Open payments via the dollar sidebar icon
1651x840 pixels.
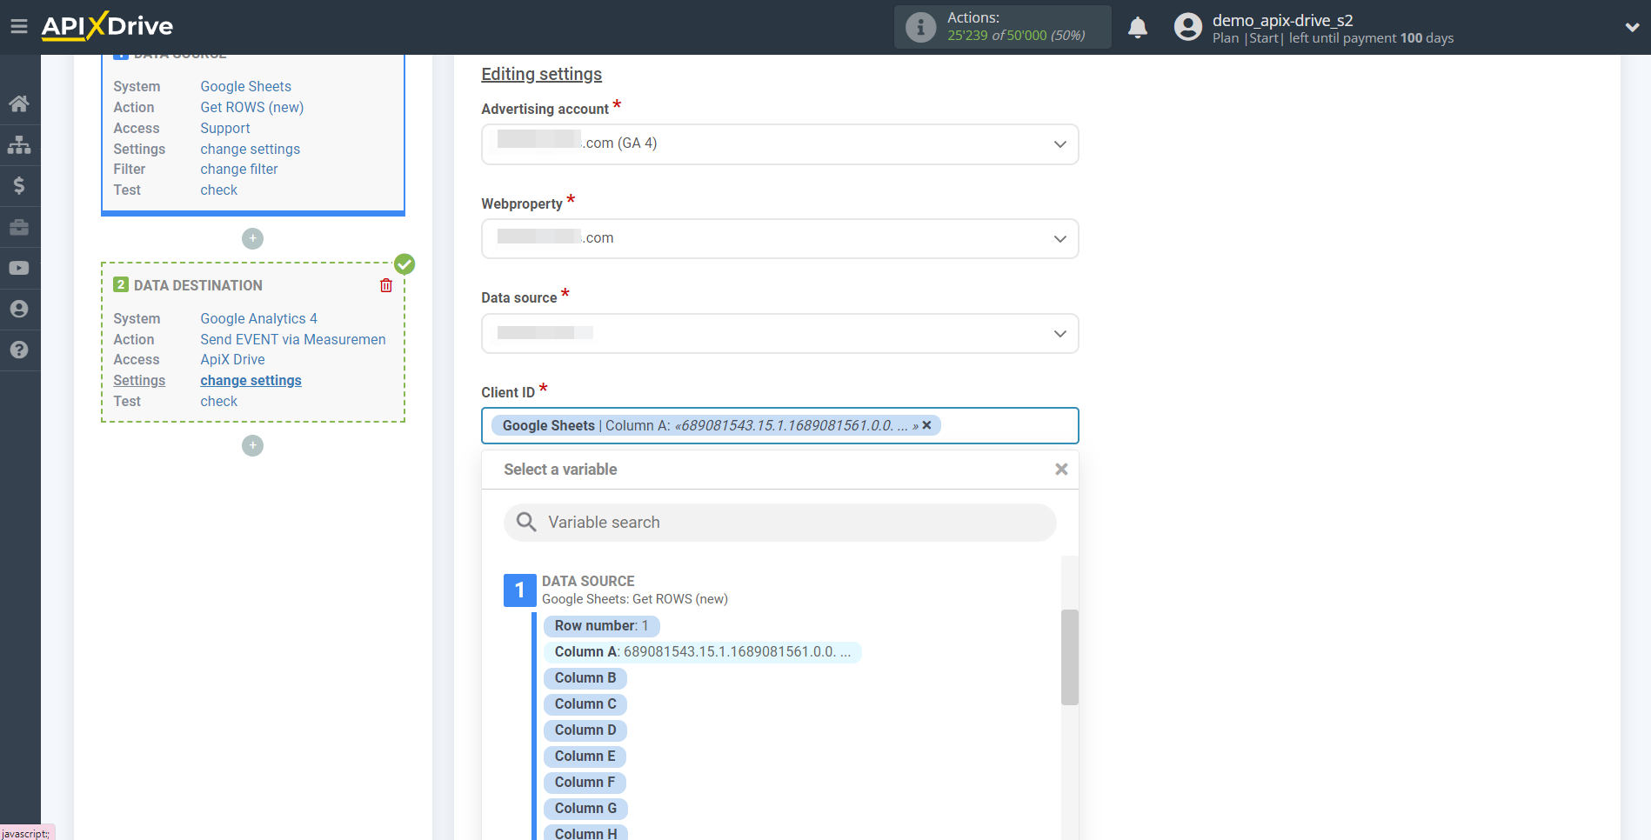click(19, 185)
